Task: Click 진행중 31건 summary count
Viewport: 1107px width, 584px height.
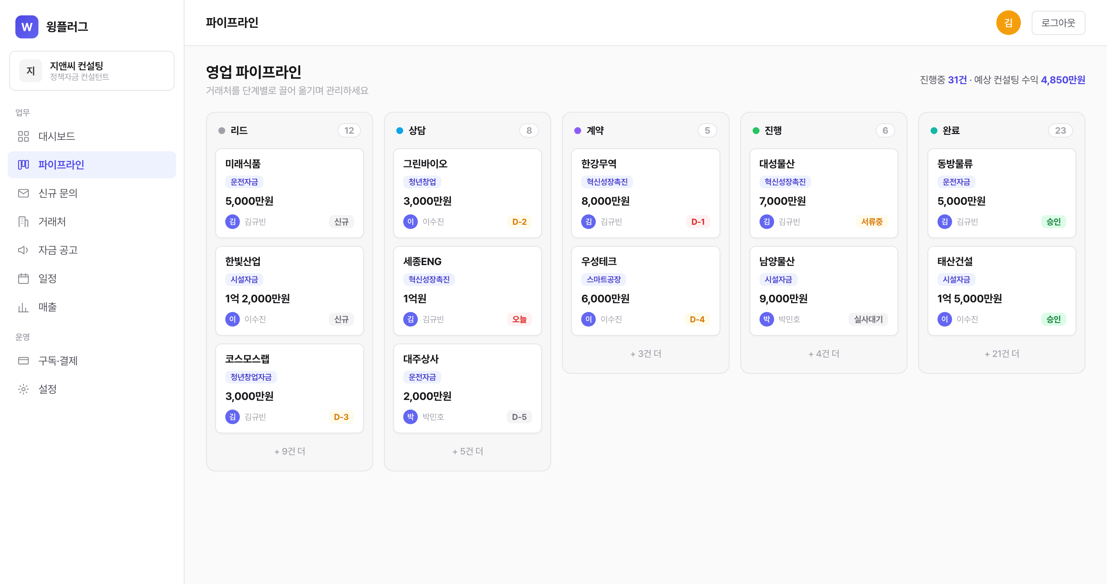Action: click(x=943, y=80)
